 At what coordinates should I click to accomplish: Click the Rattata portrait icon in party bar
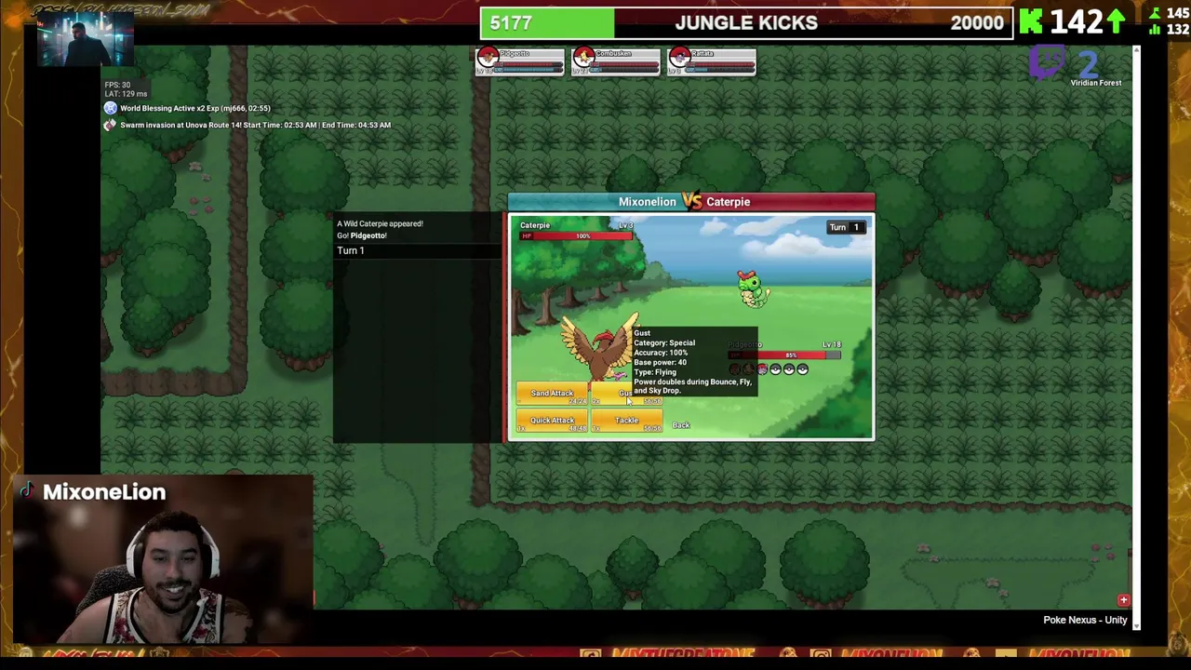click(679, 58)
